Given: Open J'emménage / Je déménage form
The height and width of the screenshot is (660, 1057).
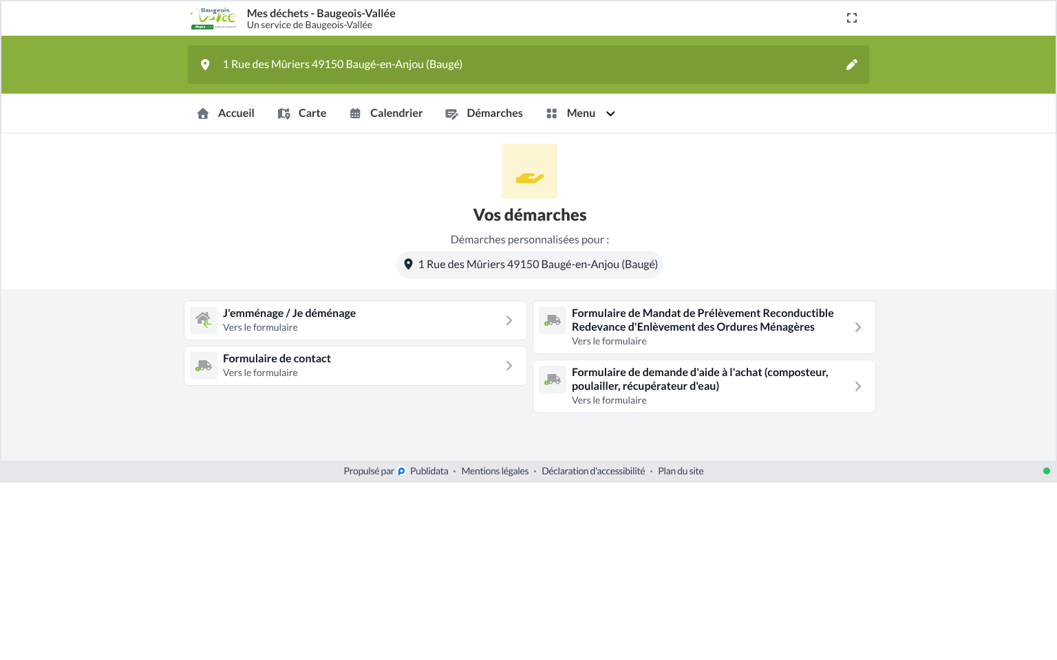Looking at the screenshot, I should click(355, 320).
